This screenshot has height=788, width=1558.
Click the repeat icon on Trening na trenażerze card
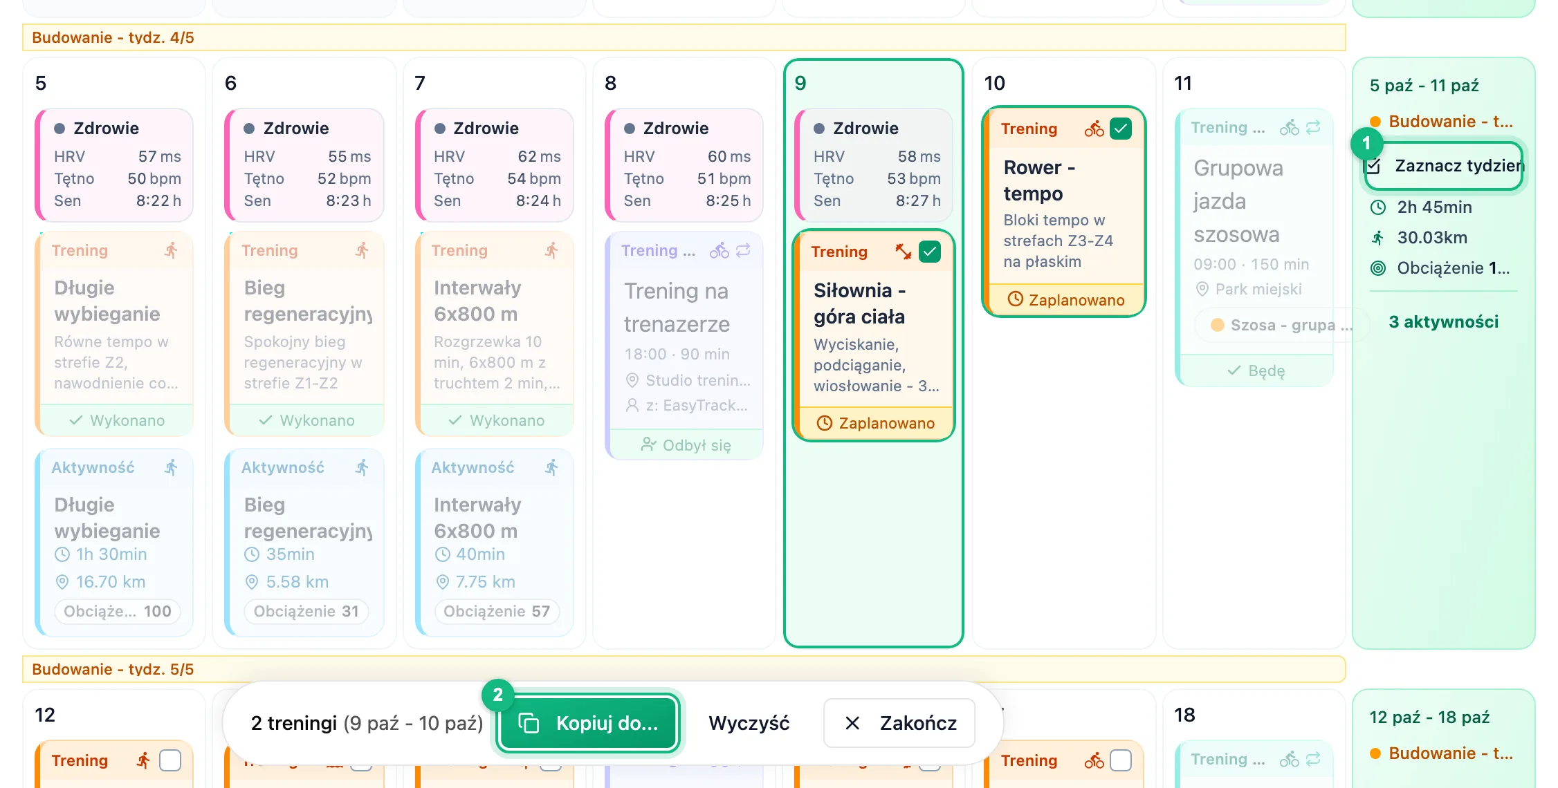click(743, 250)
